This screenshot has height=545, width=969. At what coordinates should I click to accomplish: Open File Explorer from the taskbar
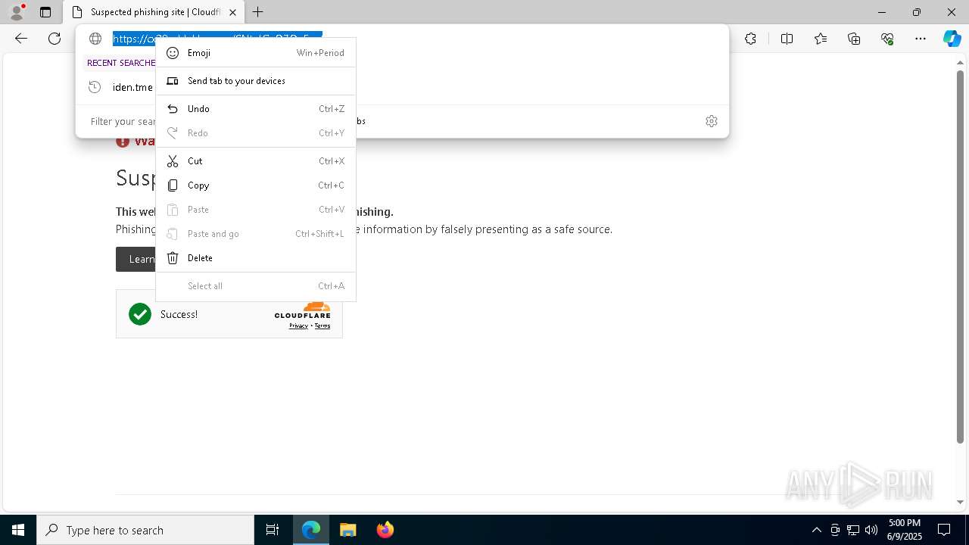click(348, 530)
